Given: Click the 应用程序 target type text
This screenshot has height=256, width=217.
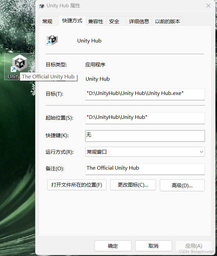Looking at the screenshot, I should click(95, 65).
